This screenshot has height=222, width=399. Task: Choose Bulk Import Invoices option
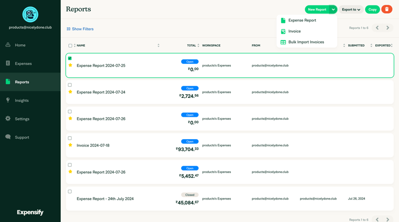click(307, 42)
